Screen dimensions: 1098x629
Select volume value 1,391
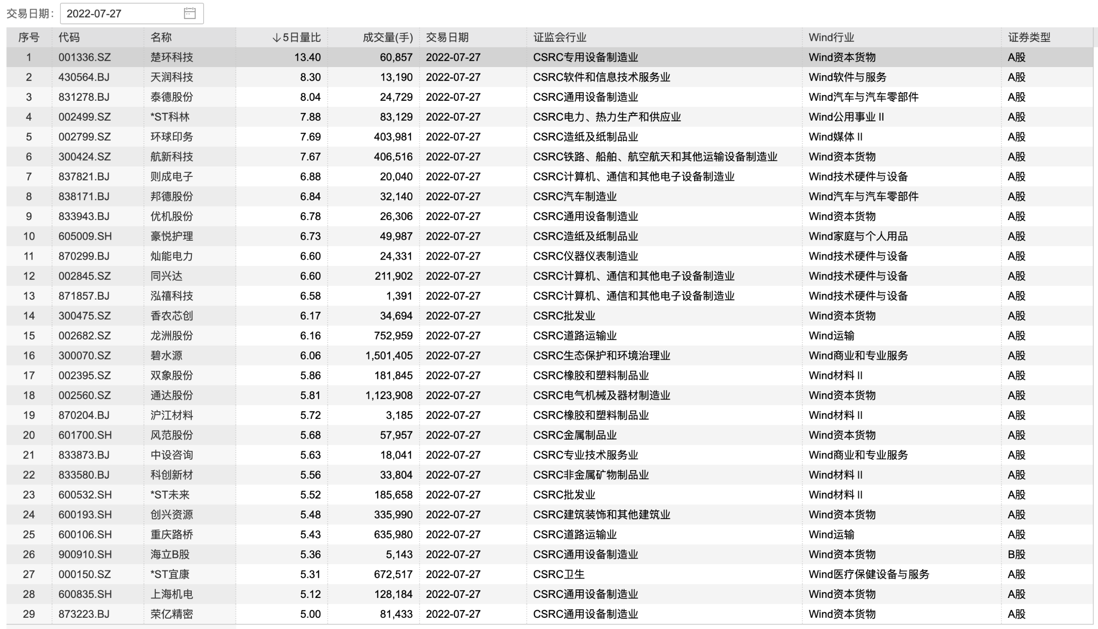[399, 296]
